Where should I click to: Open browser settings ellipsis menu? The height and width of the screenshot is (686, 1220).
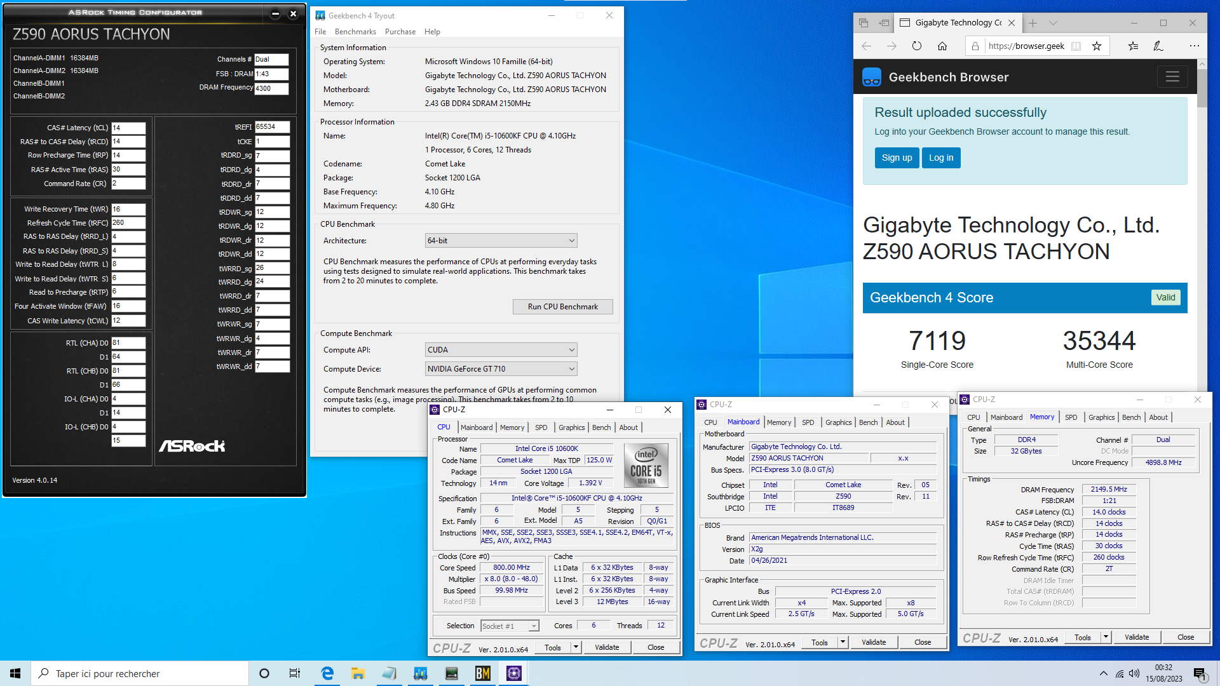point(1194,46)
